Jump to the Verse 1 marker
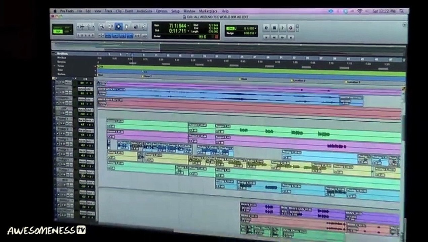This screenshot has height=242, width=428. [x=146, y=76]
